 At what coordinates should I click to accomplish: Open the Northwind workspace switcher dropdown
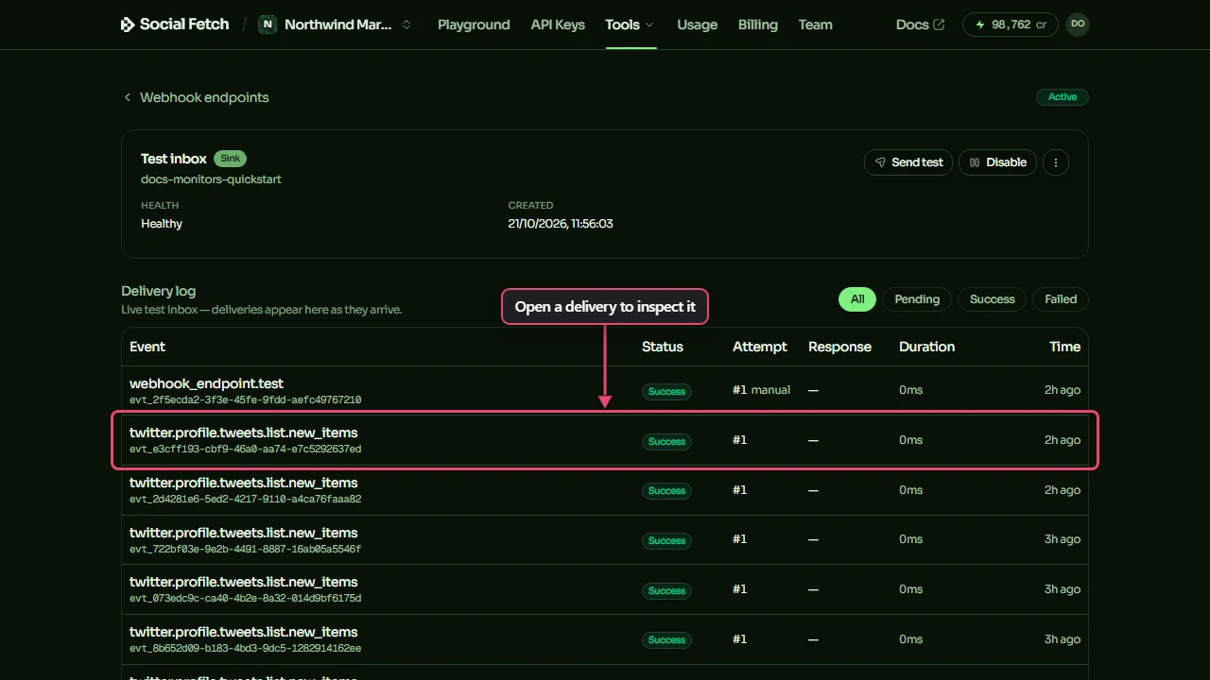point(337,25)
